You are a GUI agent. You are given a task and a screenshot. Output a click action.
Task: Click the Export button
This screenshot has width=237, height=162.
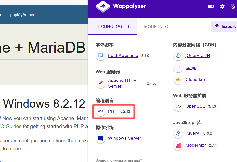coord(224,26)
